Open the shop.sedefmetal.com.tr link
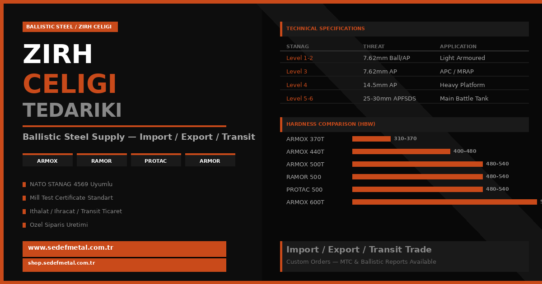542x284 pixels. click(x=124, y=265)
